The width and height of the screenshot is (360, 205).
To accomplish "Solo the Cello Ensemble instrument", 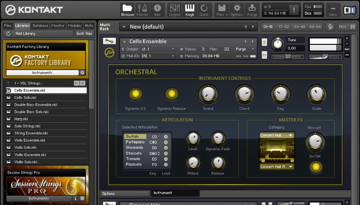I will [x=264, y=42].
